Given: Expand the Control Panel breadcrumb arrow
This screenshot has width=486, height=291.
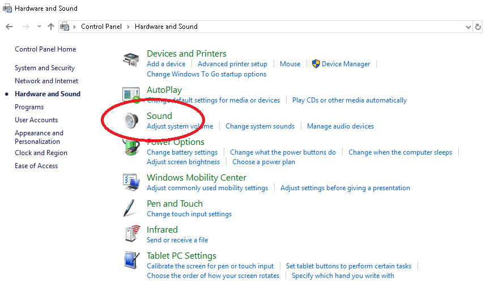Looking at the screenshot, I should tap(129, 27).
